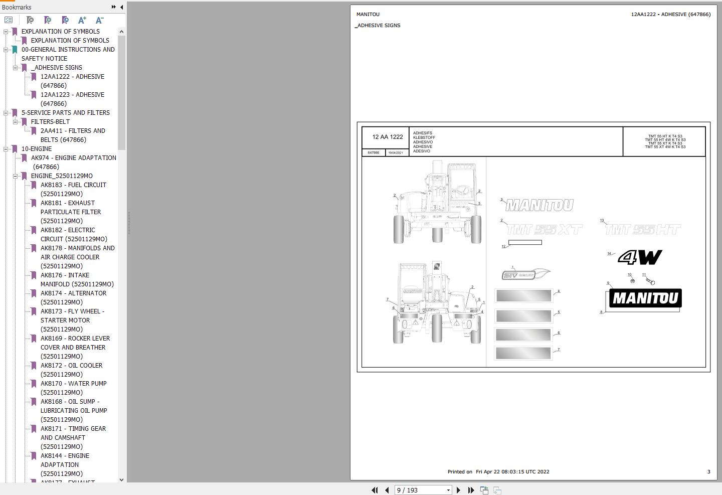Open the 12AA1222 - ADHESIVE bookmark
Screen dimensions: 722x495
point(72,81)
